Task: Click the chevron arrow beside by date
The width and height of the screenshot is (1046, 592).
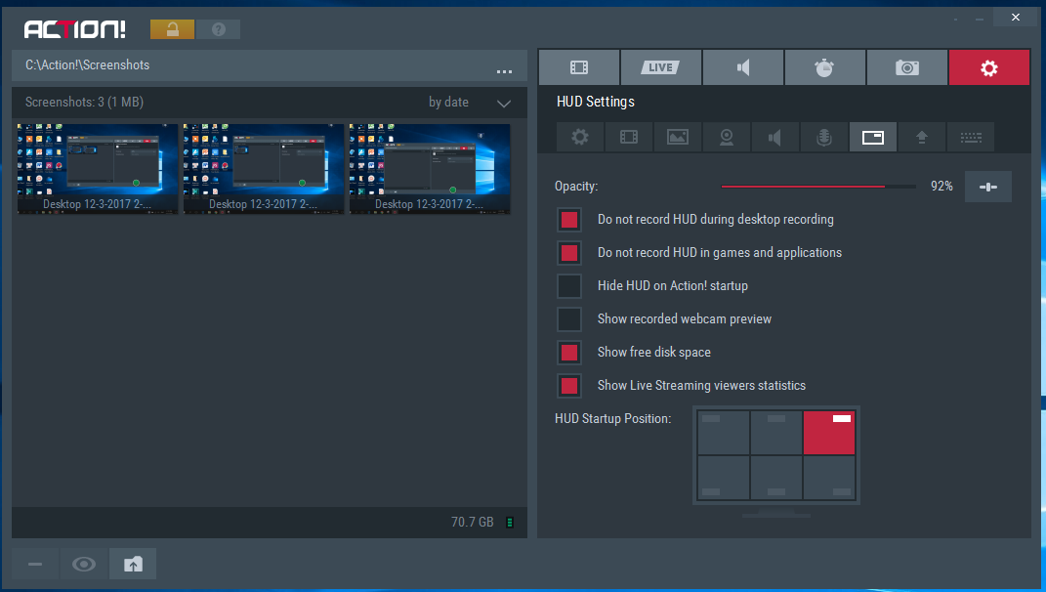Action: [504, 103]
